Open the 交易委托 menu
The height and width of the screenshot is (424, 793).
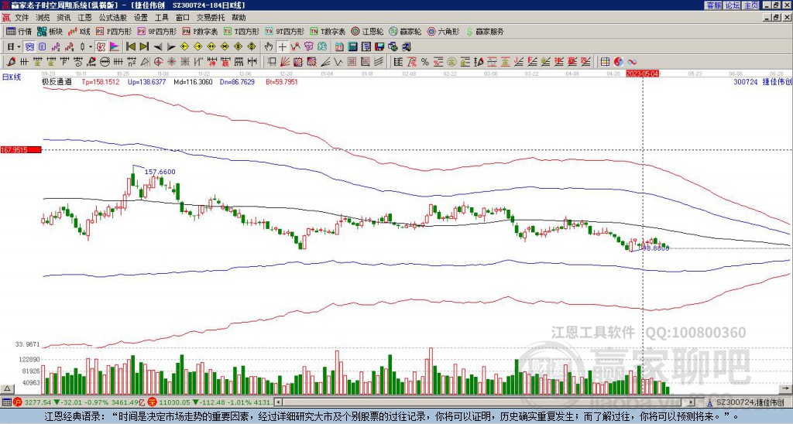pos(211,18)
